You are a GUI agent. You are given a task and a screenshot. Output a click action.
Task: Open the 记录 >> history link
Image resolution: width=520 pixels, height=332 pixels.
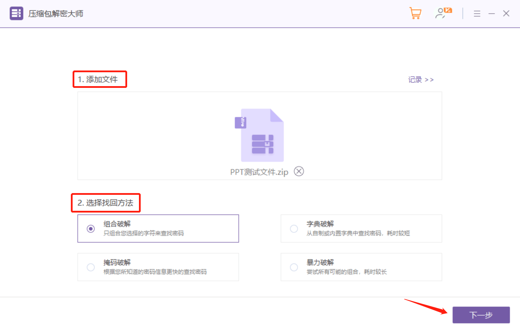point(421,80)
